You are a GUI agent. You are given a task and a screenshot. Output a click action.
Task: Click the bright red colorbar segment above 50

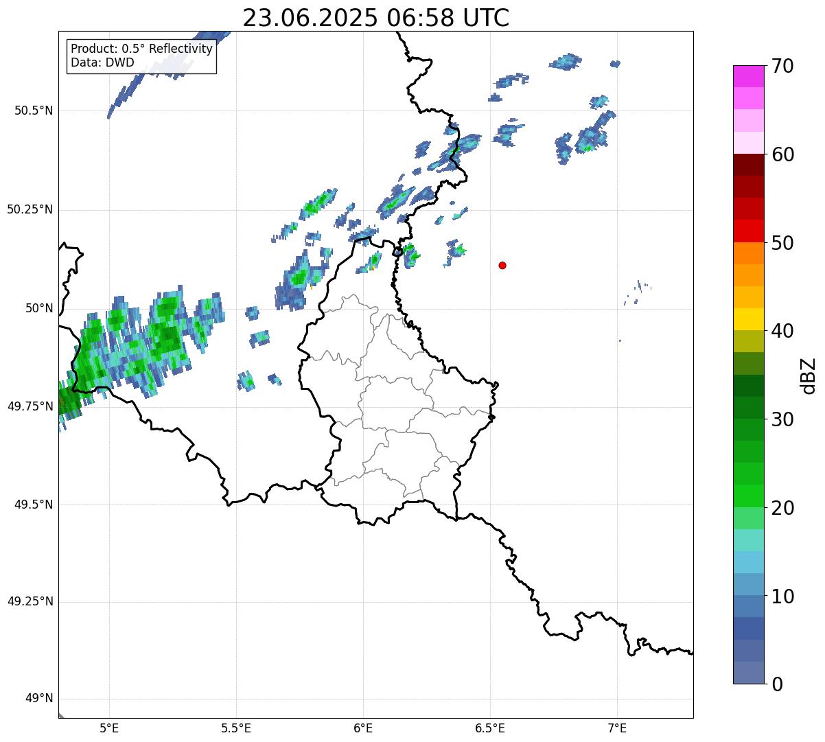(x=749, y=231)
